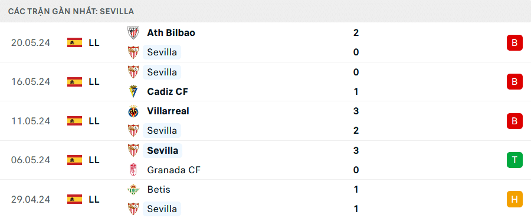Click the Ath Bilbao club crest

pos(133,33)
